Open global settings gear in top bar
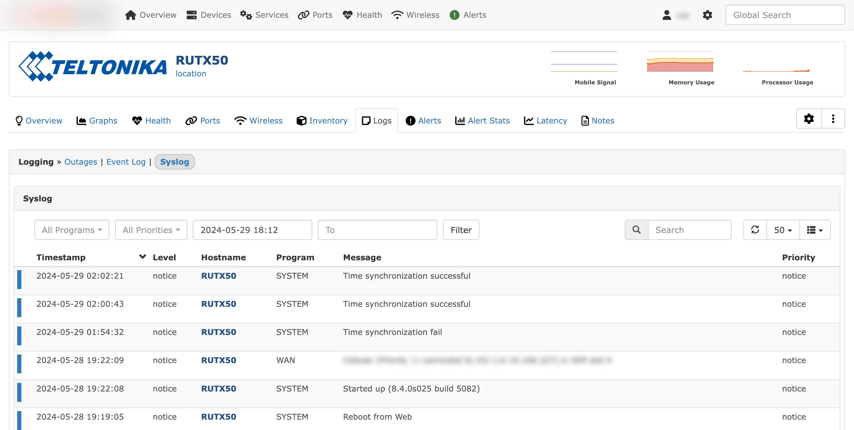Screen dimensions: 854x430 707,15
